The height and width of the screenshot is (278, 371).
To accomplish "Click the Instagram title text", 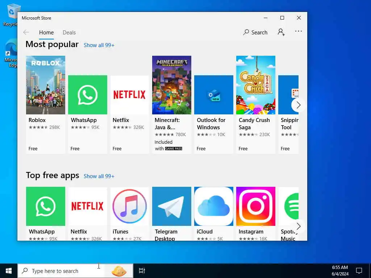I will [251, 232].
